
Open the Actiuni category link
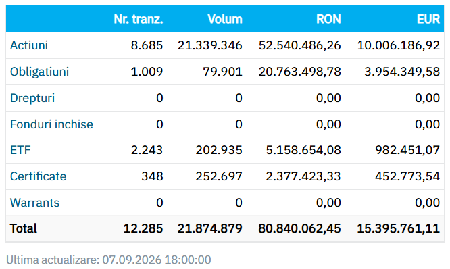pyautogui.click(x=28, y=45)
